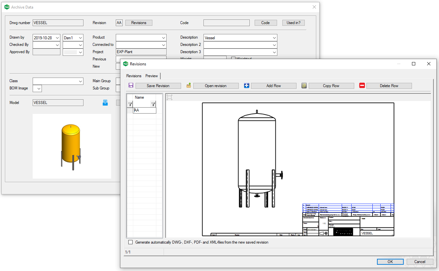Click the blue plus Add Row icon
This screenshot has height=271, width=439.
[246, 85]
